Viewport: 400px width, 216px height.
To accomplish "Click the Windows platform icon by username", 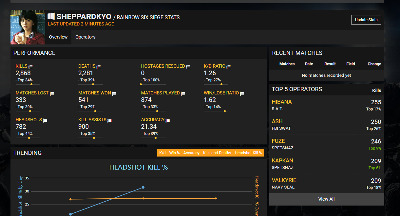I will coord(51,16).
